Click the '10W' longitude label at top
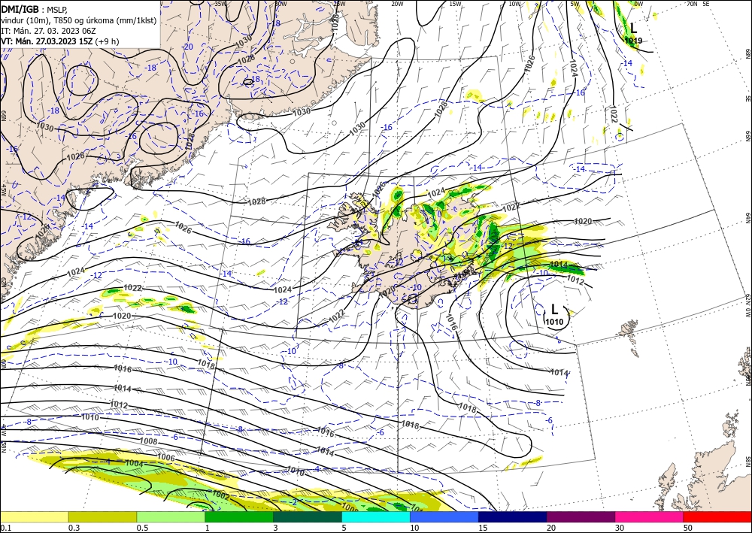The height and width of the screenshot is (533, 752). (x=514, y=4)
